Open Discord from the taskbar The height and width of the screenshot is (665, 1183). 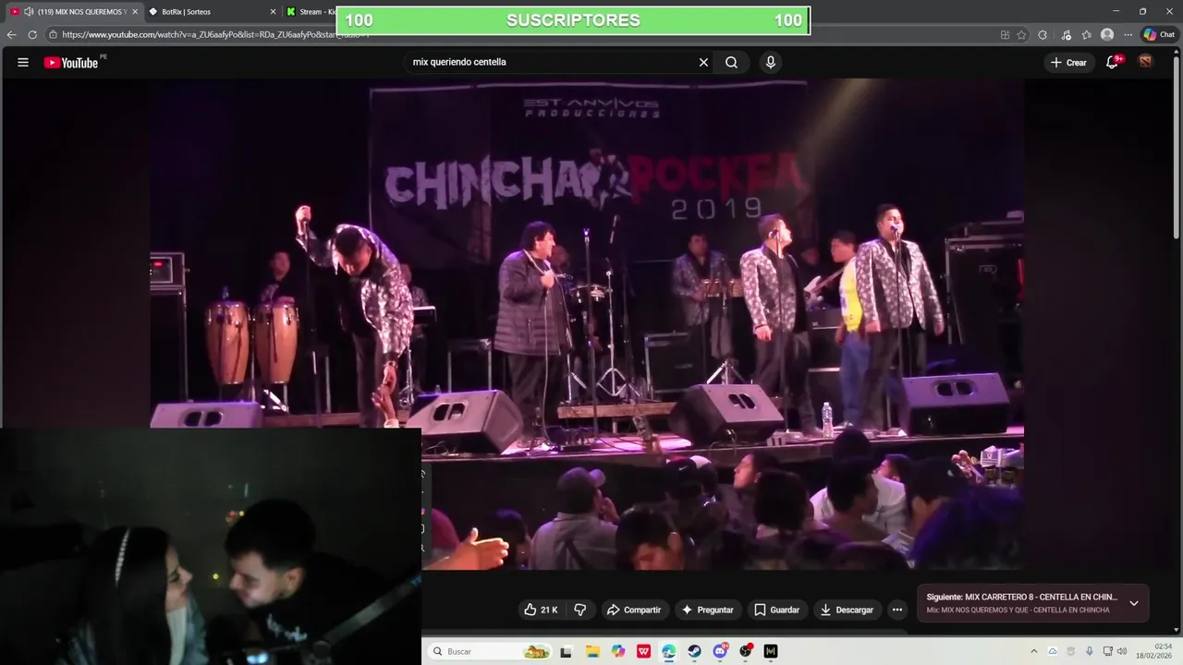(720, 651)
